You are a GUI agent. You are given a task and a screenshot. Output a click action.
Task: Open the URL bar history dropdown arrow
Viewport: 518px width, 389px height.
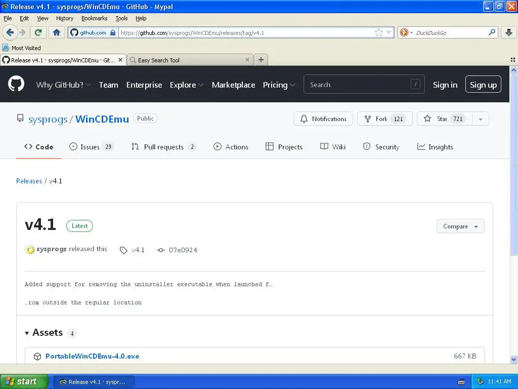[389, 32]
